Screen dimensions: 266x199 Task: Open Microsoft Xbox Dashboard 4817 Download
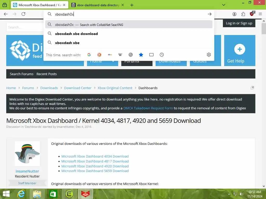(95, 161)
